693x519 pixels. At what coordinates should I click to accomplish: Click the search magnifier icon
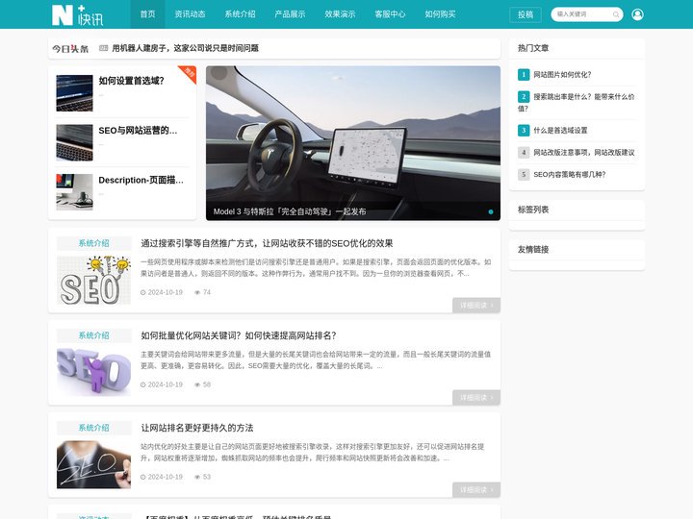tap(616, 14)
